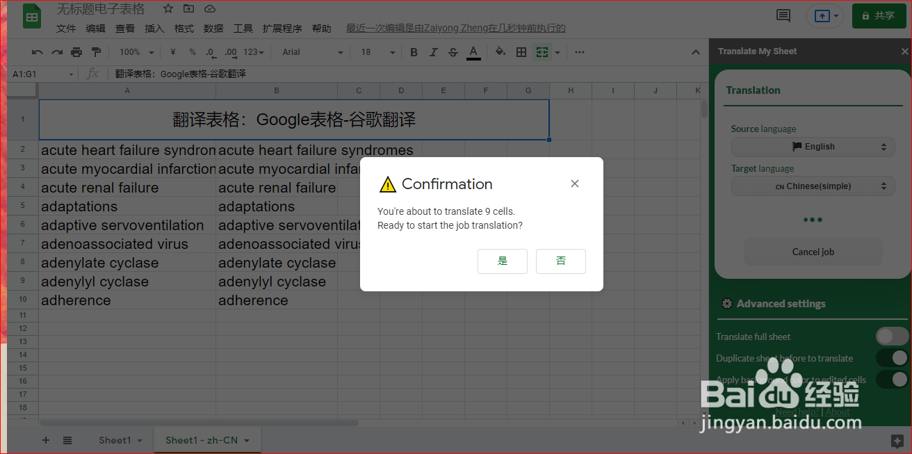This screenshot has height=454, width=912.
Task: Open the last edit history link
Action: click(456, 29)
